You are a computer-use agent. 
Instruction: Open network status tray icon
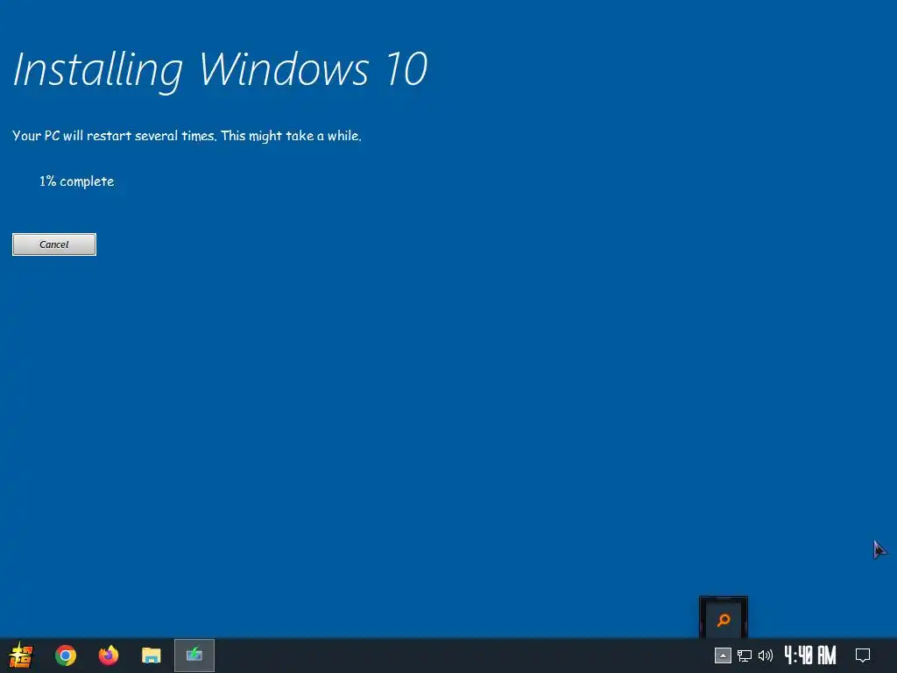(x=745, y=655)
